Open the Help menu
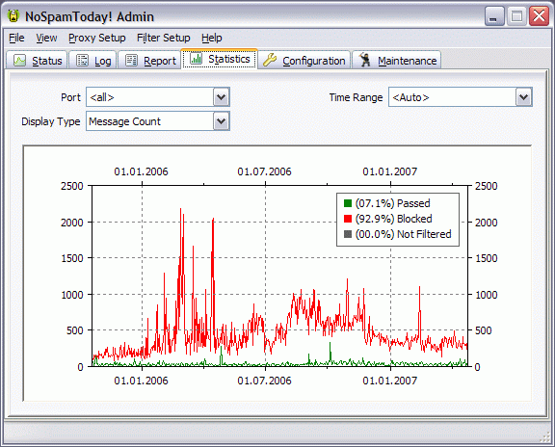 212,38
